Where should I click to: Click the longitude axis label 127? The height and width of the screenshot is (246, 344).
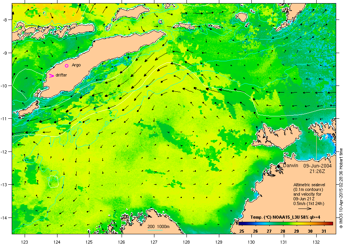click(154, 242)
